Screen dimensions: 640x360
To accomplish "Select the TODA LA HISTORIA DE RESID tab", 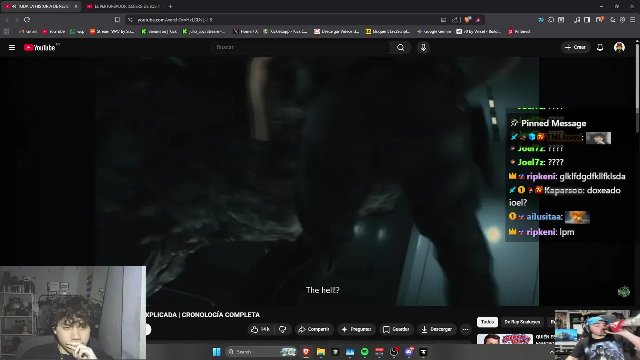I will [40, 6].
